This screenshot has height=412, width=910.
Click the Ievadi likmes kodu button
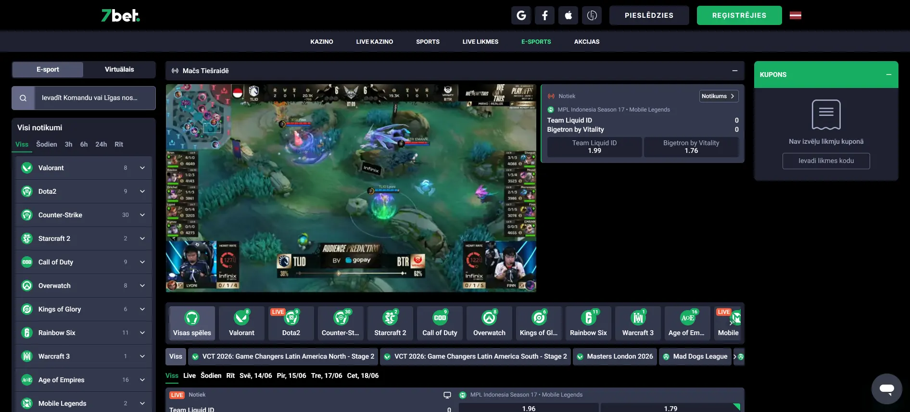826,161
